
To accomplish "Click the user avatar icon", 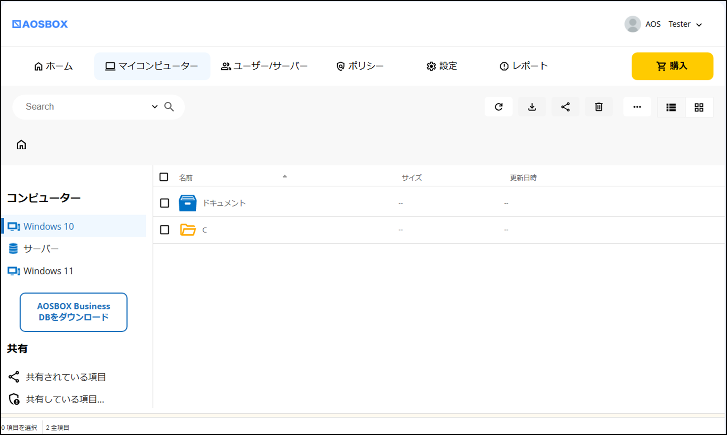I will (x=633, y=24).
